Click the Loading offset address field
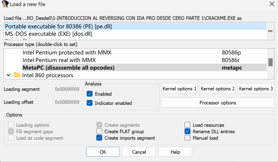This screenshot has height=162, width=278. [x=67, y=102]
